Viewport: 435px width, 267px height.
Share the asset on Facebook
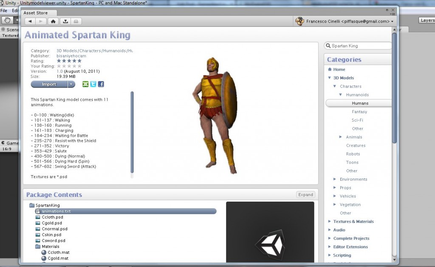pos(102,84)
